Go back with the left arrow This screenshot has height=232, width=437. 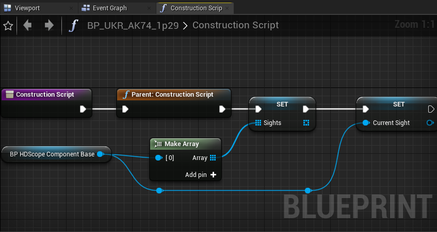[27, 25]
